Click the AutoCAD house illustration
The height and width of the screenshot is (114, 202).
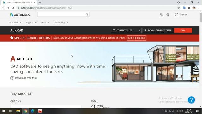pyautogui.click(x=156, y=63)
